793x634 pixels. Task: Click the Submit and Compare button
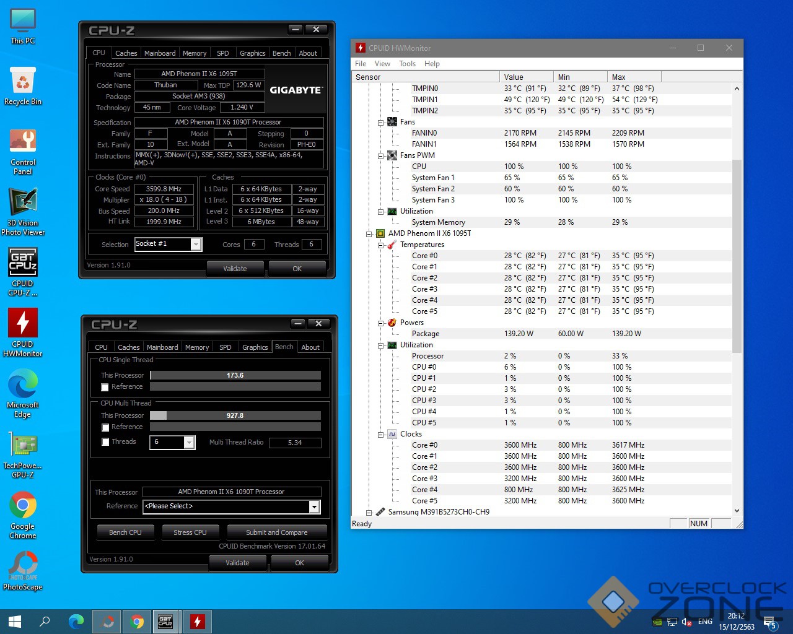pos(276,532)
